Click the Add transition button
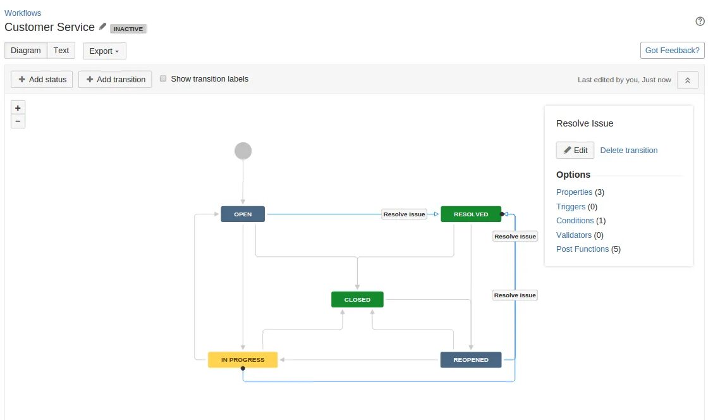 [x=115, y=80]
